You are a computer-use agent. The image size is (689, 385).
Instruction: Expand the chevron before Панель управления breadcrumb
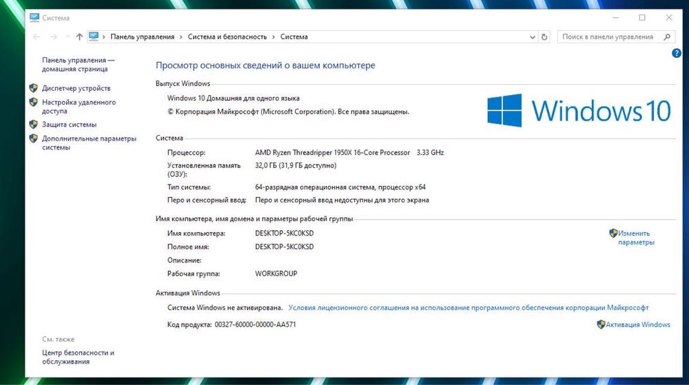(104, 37)
